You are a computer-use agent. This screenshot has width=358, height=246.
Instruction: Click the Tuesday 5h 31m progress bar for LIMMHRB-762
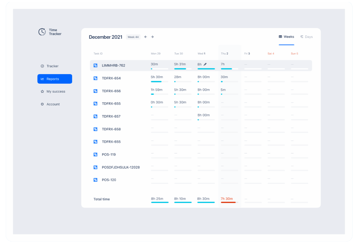point(183,69)
